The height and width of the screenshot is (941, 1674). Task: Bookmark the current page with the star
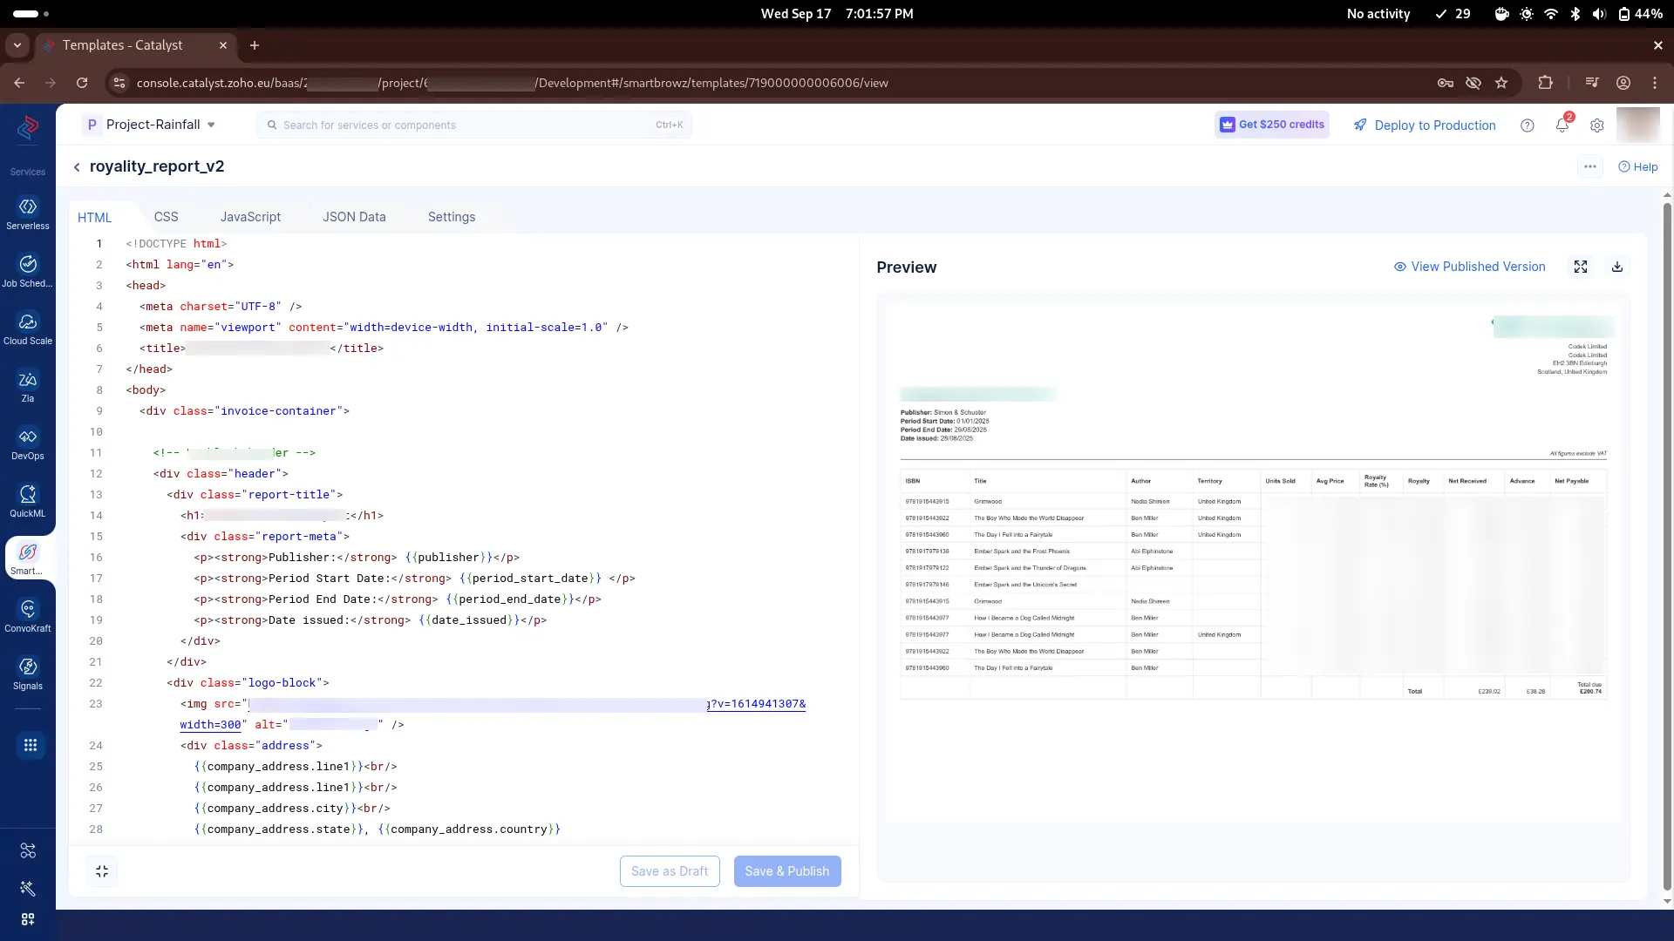point(1502,83)
